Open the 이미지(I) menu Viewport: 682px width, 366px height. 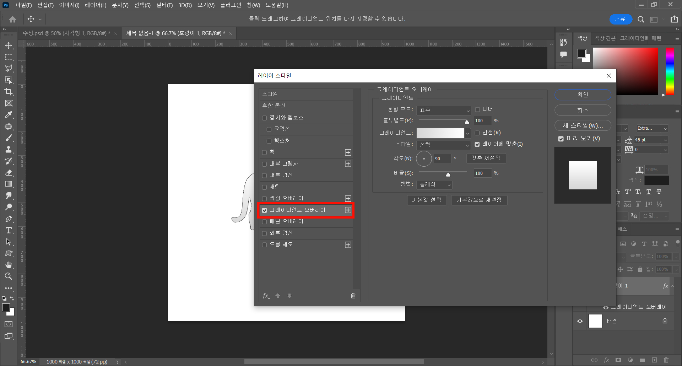(69, 5)
